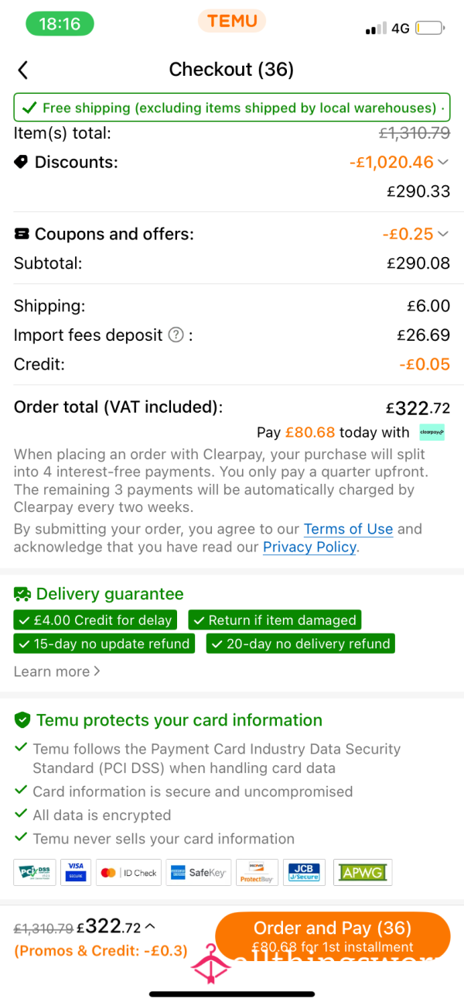The height and width of the screenshot is (1006, 464).
Task: Tap the green shield card protection icon
Action: coord(22,720)
